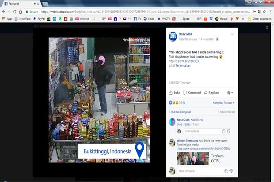Open sticker picker in Tulis komentar field

[x=231, y=171]
